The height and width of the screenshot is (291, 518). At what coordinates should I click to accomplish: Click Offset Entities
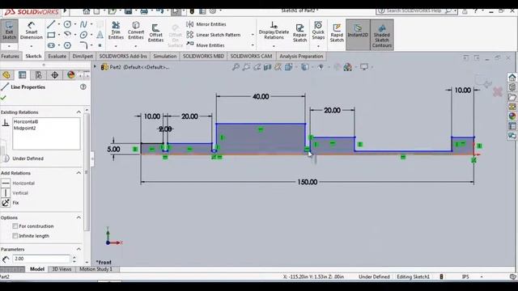click(x=155, y=32)
